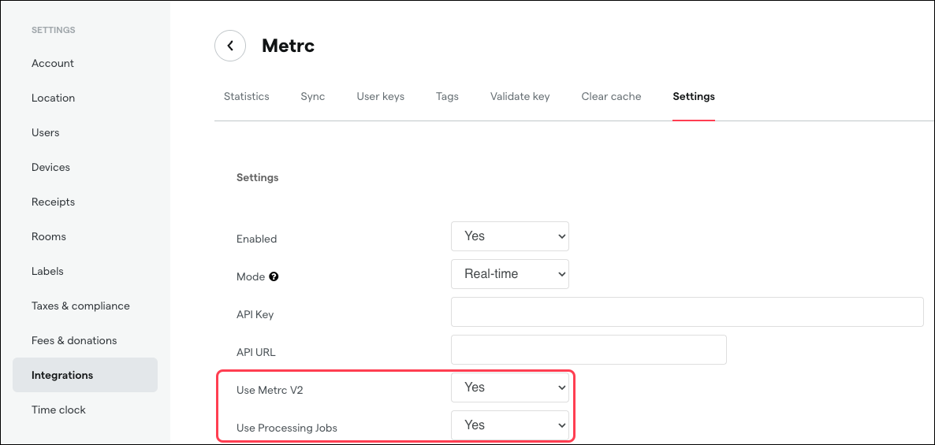Open the Use Metrc V2 dropdown
This screenshot has height=445, width=935.
click(x=510, y=388)
